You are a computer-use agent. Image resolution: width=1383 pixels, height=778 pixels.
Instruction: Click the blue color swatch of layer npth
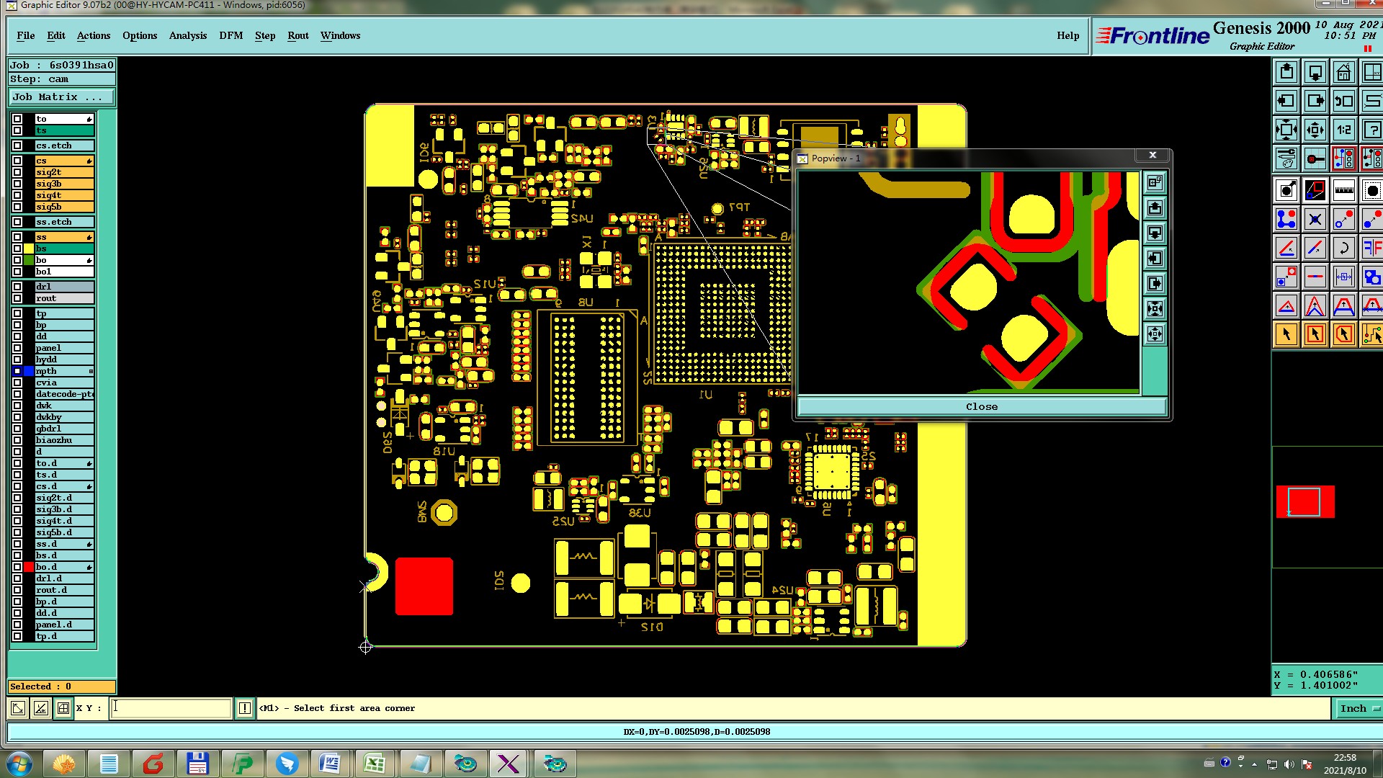29,371
